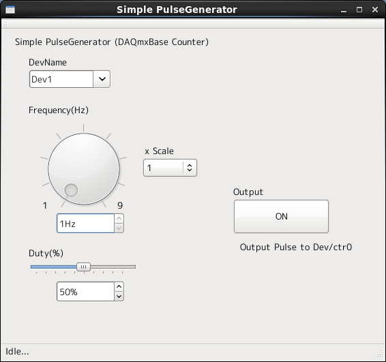The image size is (386, 362).
Task: Increase the 1Hz frequency with up arrow
Action: [x=119, y=219]
